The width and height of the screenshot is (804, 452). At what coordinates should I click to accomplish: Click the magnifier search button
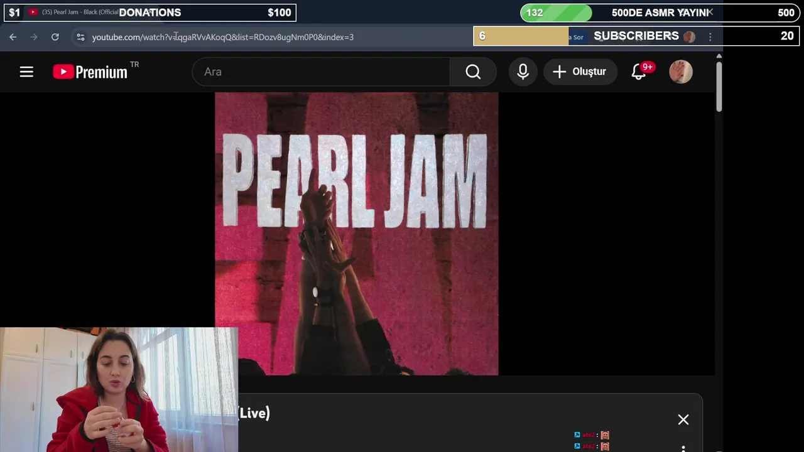(473, 72)
